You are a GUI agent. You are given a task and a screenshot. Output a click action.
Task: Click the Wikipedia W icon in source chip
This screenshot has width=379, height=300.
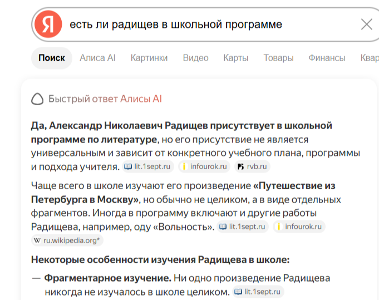[37, 240]
